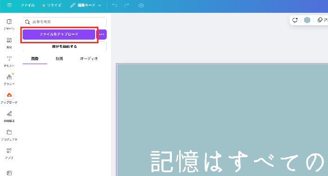The image size is (328, 176).
Task: Click the refresh-plus icon in canvas toolbar
Action: (295, 20)
